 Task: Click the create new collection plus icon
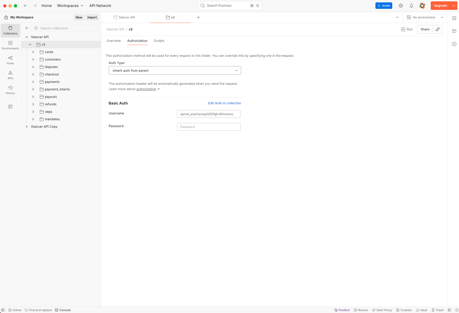[27, 28]
